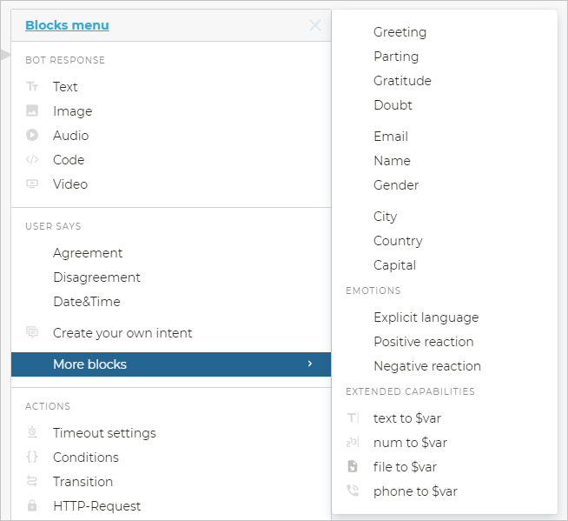Close the Blocks menu panel
This screenshot has width=568, height=521.
[x=315, y=25]
